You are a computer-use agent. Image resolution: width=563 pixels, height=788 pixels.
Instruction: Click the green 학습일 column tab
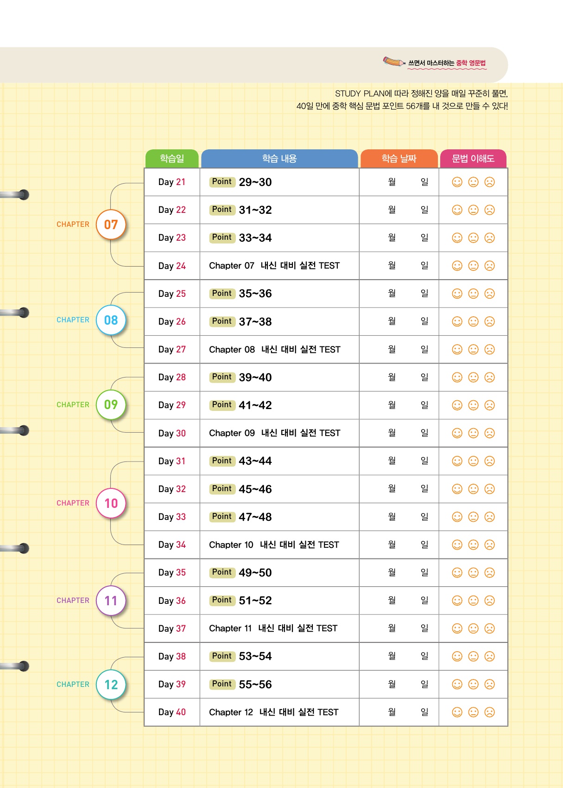point(172,159)
